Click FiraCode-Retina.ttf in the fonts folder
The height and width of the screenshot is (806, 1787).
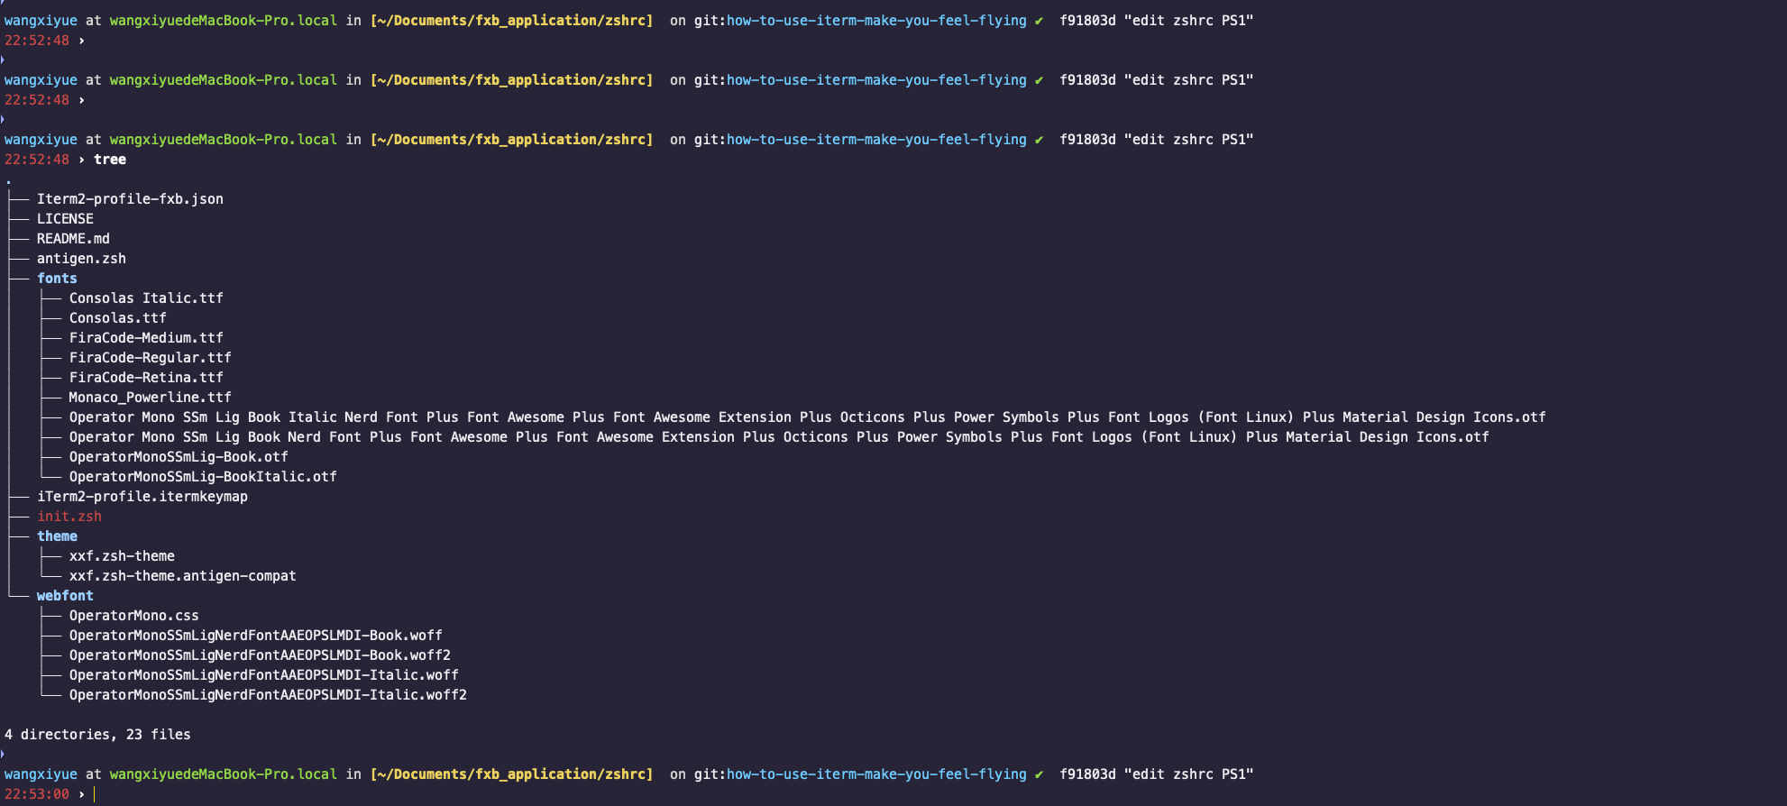pos(146,378)
